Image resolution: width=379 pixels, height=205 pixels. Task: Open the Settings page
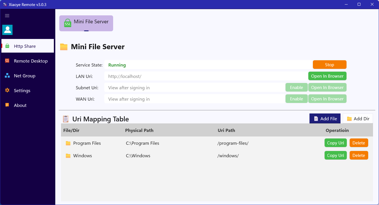pos(28,90)
